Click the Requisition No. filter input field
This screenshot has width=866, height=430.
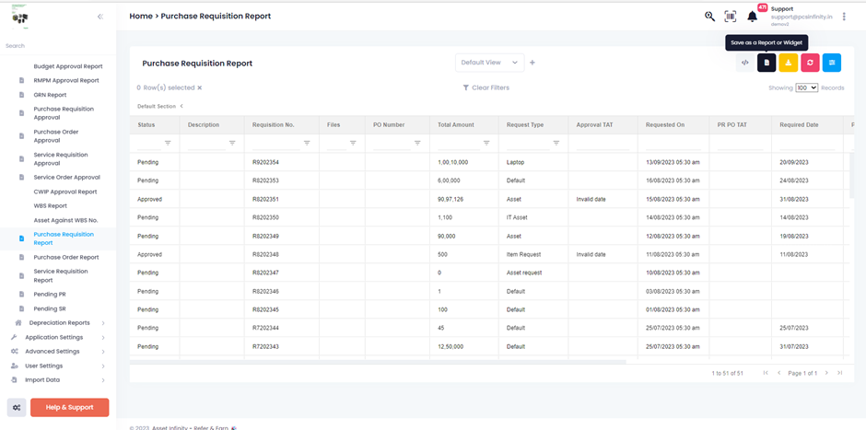point(274,143)
